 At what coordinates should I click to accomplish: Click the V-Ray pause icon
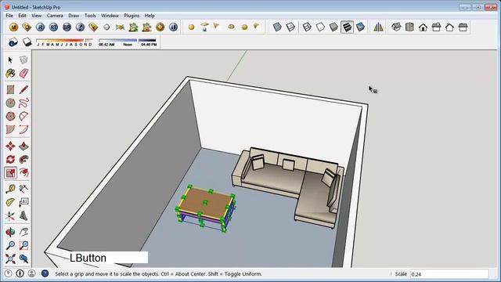point(173,27)
